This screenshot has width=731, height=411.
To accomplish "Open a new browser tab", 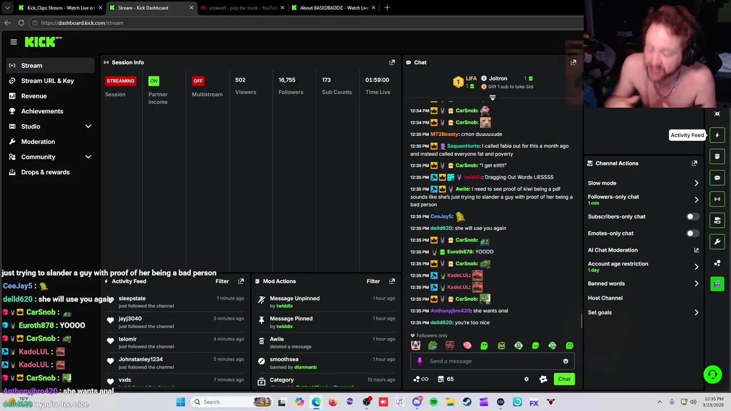I will click(x=387, y=8).
